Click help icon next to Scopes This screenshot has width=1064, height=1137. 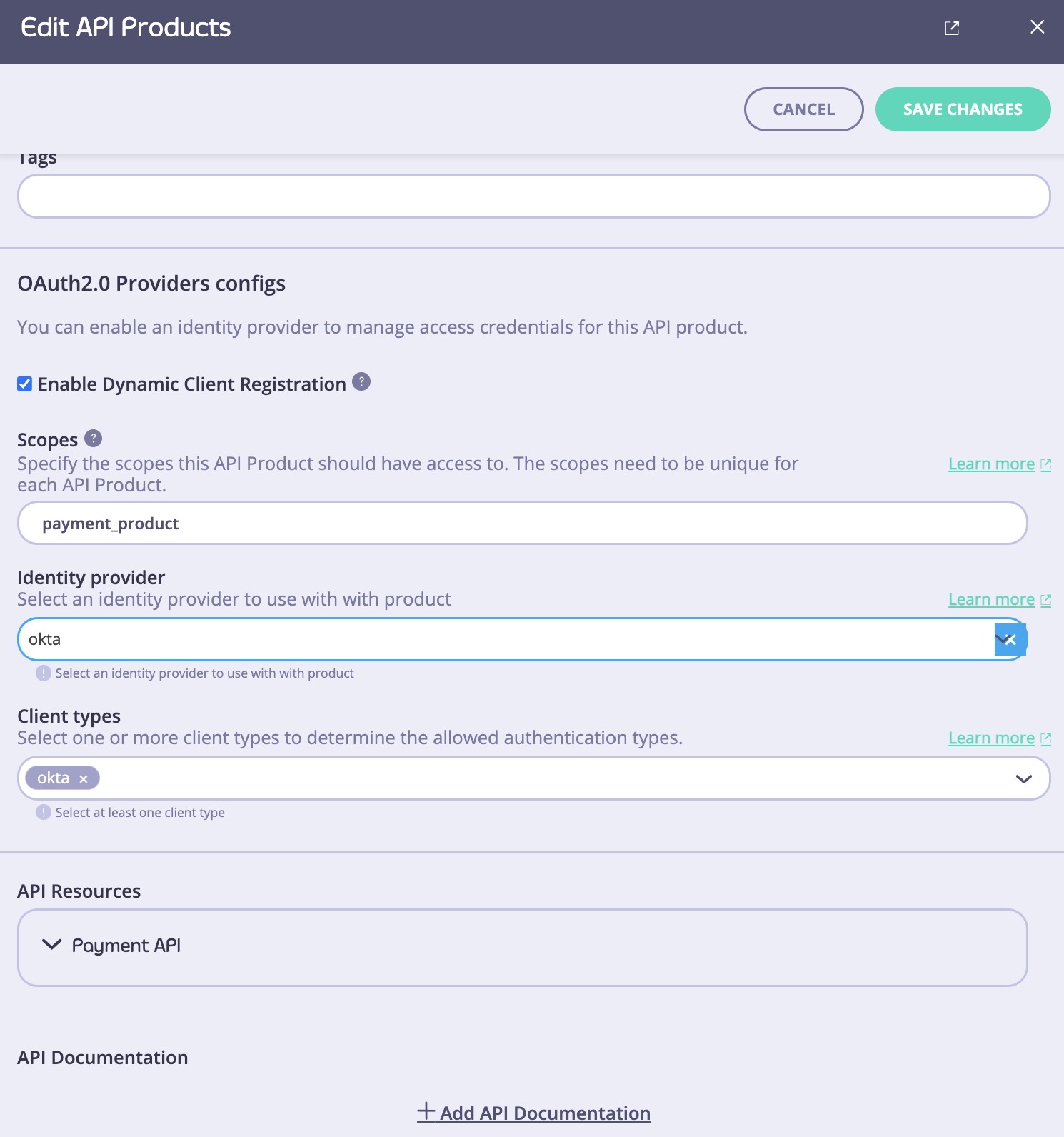[x=93, y=438]
